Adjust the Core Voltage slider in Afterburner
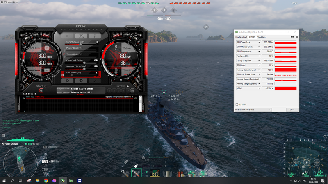328x184 pixels. click(80, 45)
